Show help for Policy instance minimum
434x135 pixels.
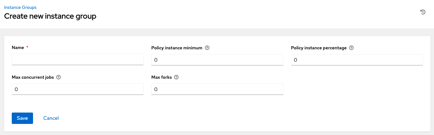(x=207, y=48)
